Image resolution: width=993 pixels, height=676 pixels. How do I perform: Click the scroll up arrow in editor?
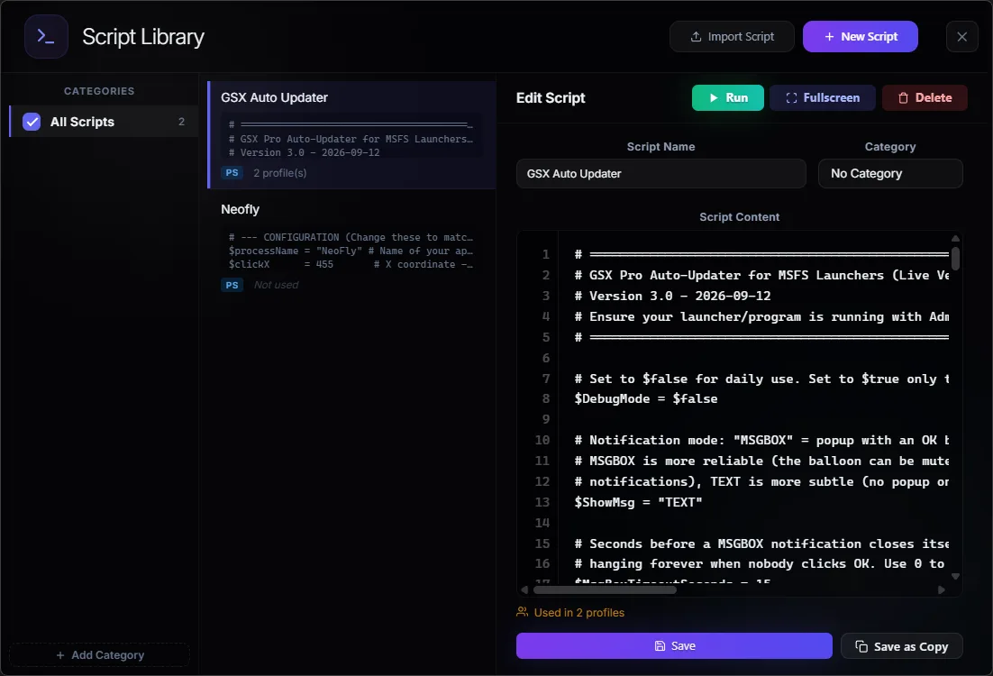(x=955, y=239)
